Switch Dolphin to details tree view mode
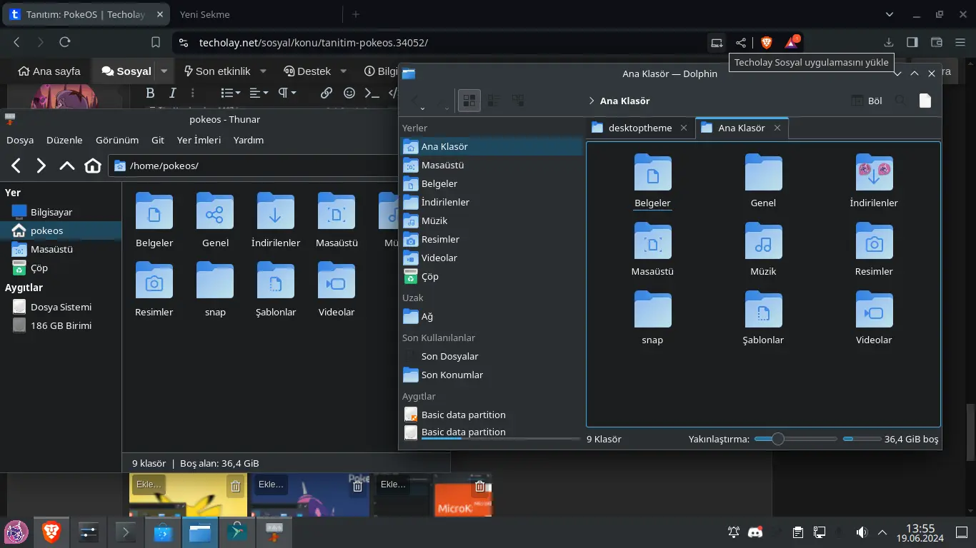Viewport: 976px width, 548px height. click(x=518, y=101)
